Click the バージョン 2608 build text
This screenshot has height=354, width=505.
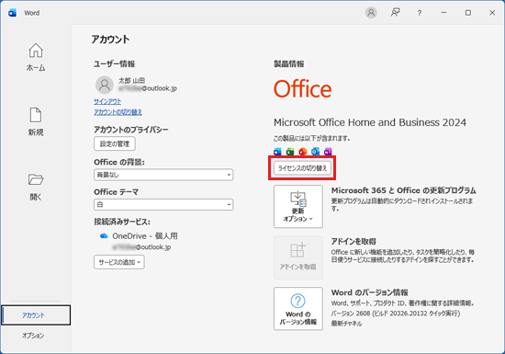click(396, 314)
